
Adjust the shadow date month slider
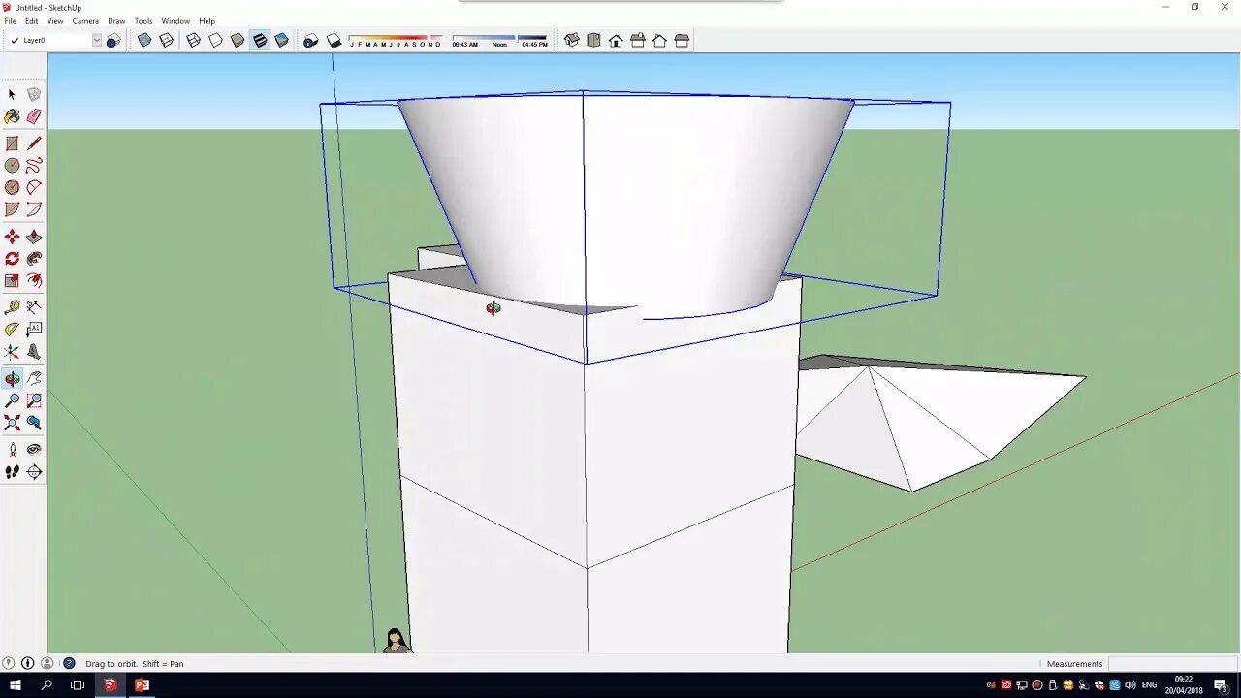[x=395, y=41]
